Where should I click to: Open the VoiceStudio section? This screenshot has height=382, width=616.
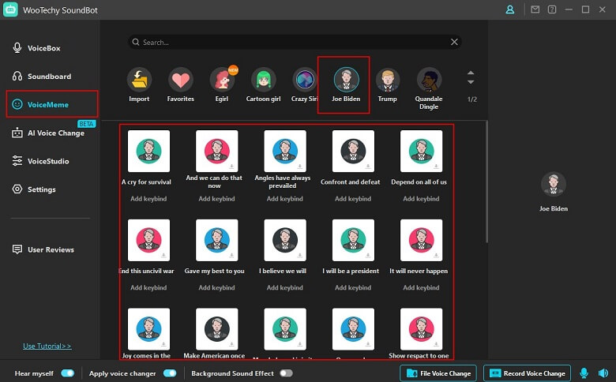click(x=48, y=161)
